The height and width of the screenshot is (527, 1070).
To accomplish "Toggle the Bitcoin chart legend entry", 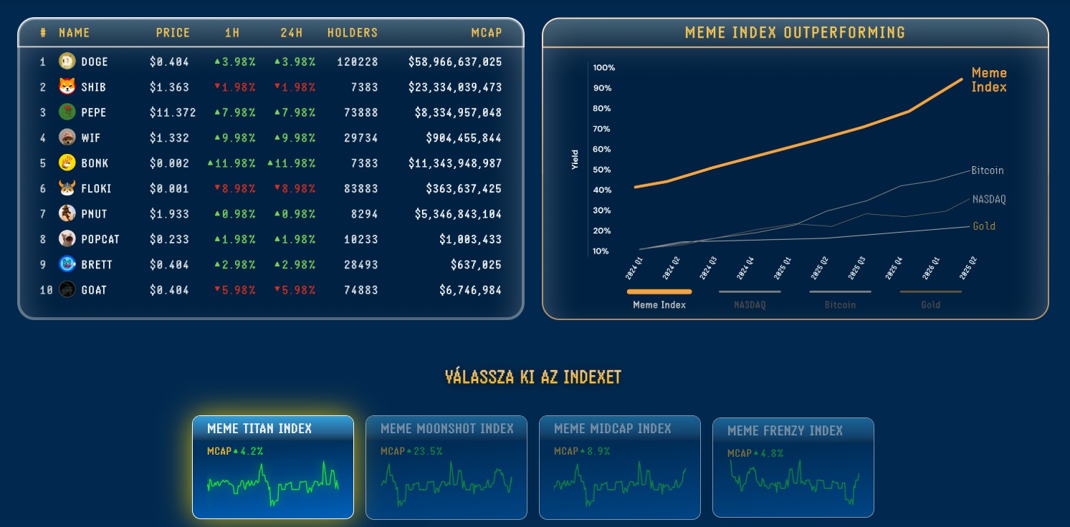I will click(x=840, y=299).
